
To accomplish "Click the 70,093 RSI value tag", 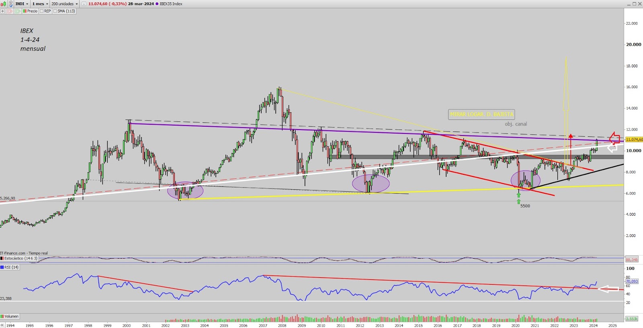I will 632,281.
